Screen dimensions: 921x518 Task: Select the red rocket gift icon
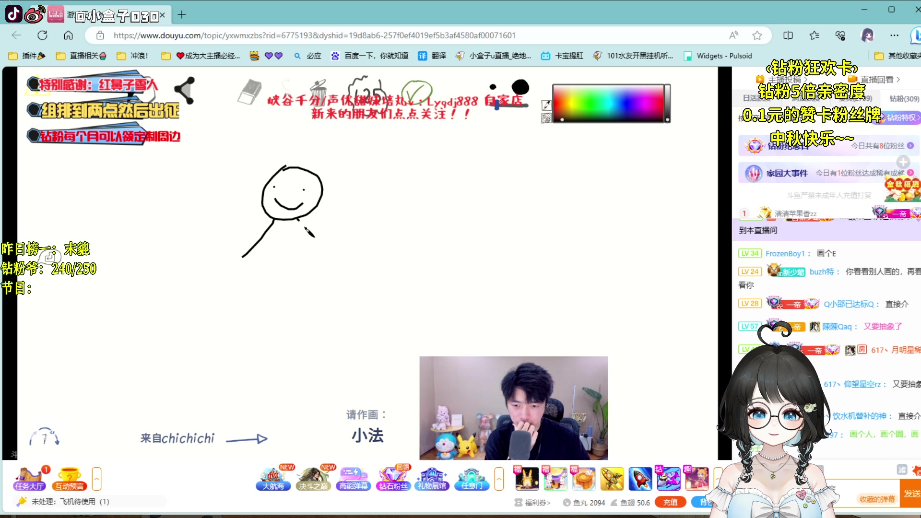pos(640,478)
